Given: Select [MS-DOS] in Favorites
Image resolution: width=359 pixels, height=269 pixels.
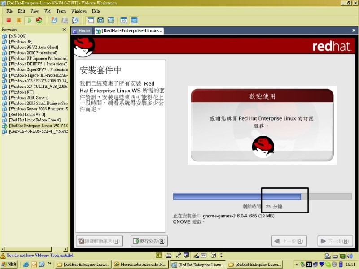Looking at the screenshot, I should 18,36.
